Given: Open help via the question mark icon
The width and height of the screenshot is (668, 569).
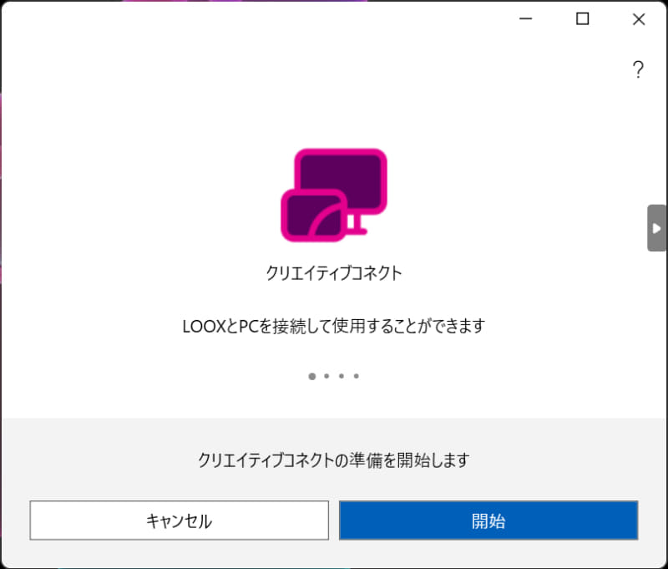Looking at the screenshot, I should 638,70.
